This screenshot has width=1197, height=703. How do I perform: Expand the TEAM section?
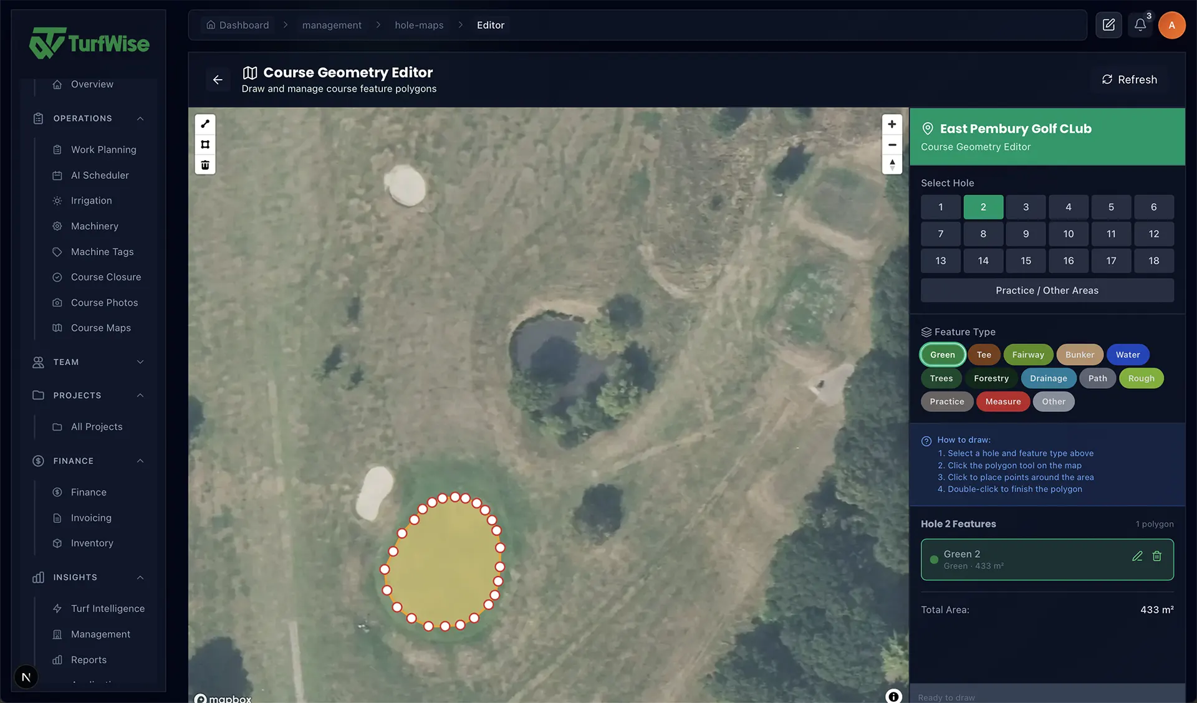coord(140,361)
